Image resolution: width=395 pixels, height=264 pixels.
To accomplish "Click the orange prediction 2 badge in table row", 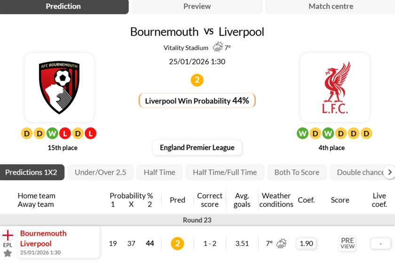I will tap(177, 243).
